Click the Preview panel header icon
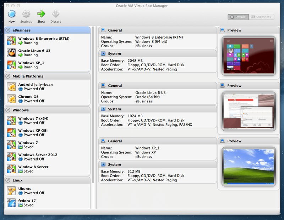 223,30
